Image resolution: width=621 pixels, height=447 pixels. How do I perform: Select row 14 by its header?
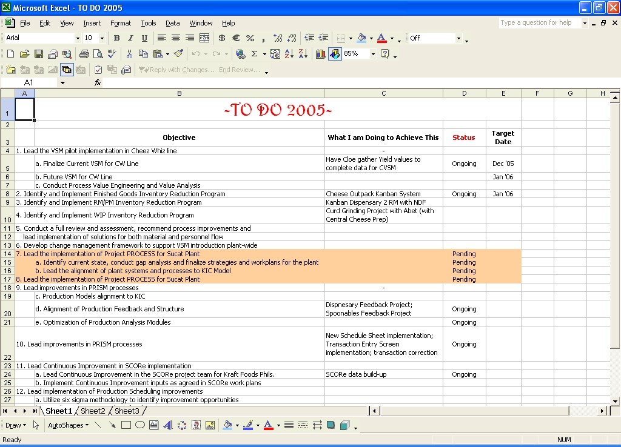[x=7, y=254]
